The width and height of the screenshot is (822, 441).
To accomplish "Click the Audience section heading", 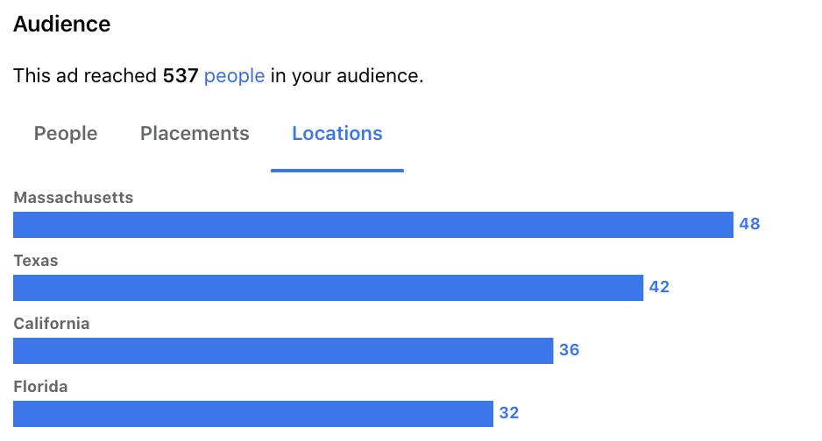I will (x=62, y=24).
